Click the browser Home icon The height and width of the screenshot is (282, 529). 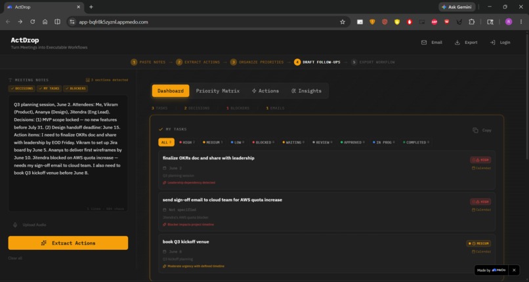(45, 22)
